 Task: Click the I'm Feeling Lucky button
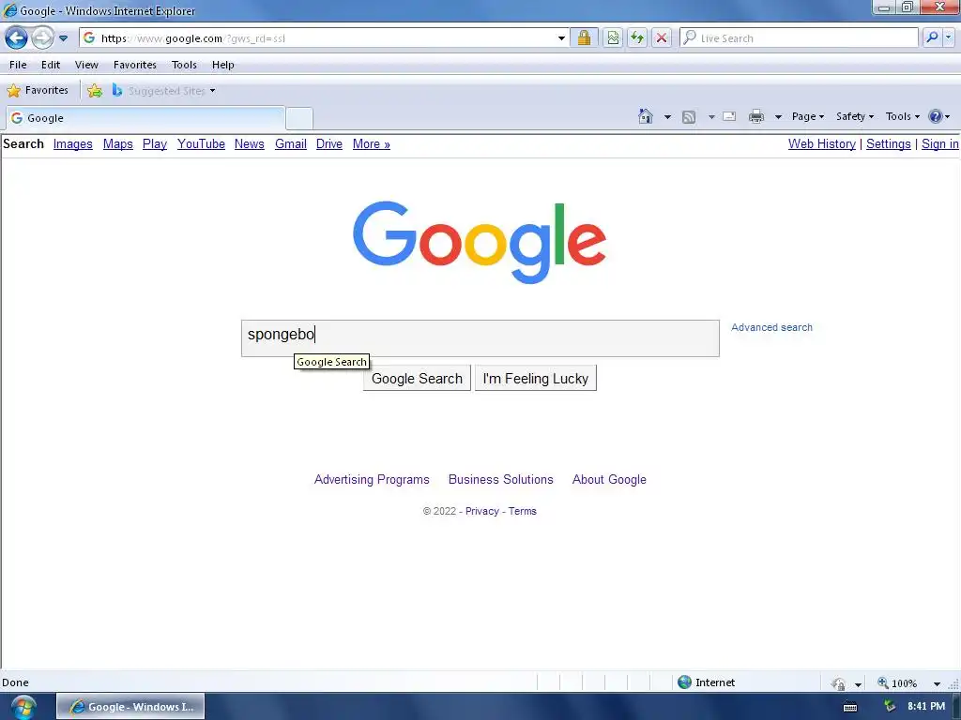pyautogui.click(x=535, y=379)
